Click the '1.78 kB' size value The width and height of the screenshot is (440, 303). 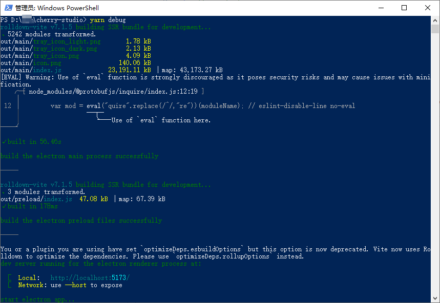138,41
